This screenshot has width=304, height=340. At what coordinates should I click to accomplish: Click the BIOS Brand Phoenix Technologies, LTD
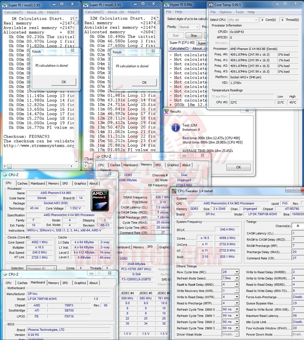(x=69, y=329)
